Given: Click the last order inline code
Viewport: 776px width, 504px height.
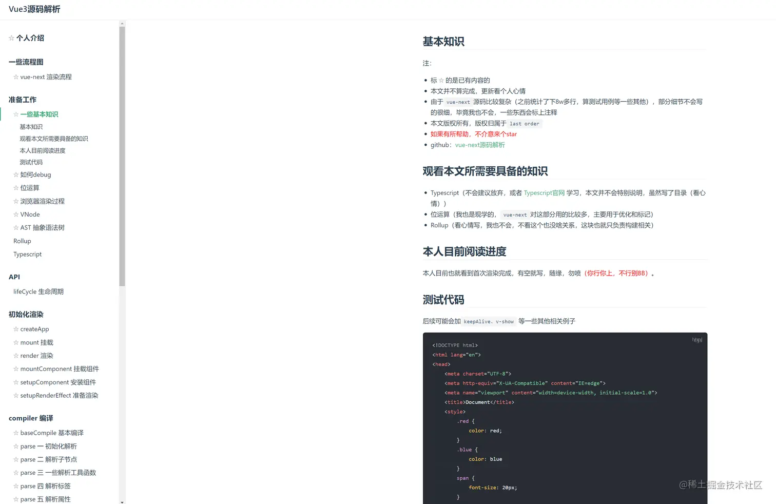Looking at the screenshot, I should pos(525,124).
